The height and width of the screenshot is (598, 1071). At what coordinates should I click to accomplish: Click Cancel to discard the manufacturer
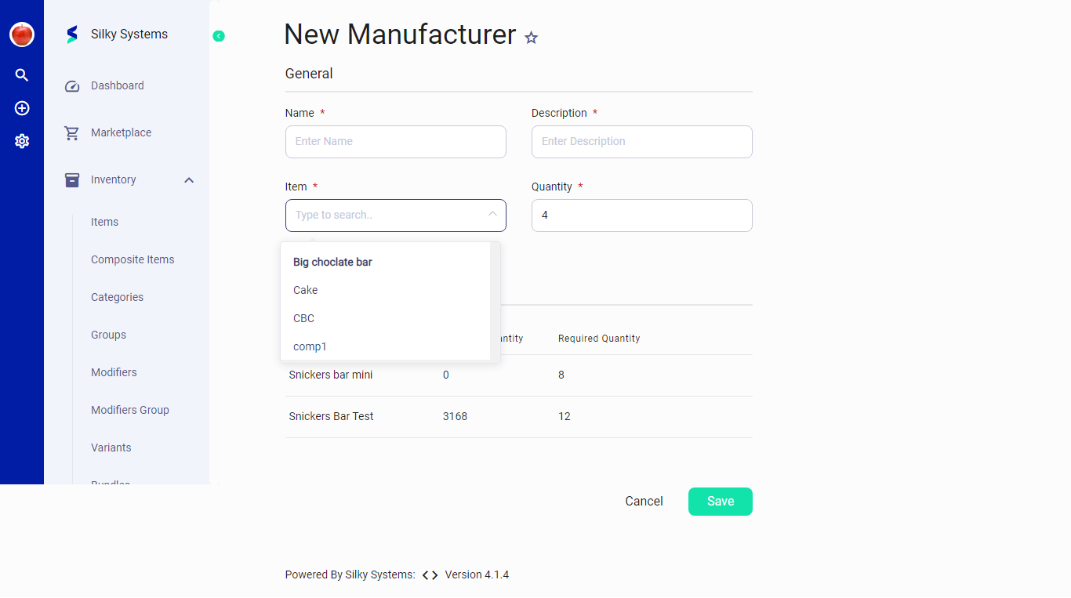point(644,501)
